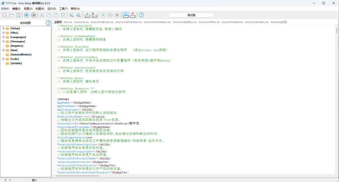
Task: Select the [Registry] section in tree
Action: coord(17,46)
